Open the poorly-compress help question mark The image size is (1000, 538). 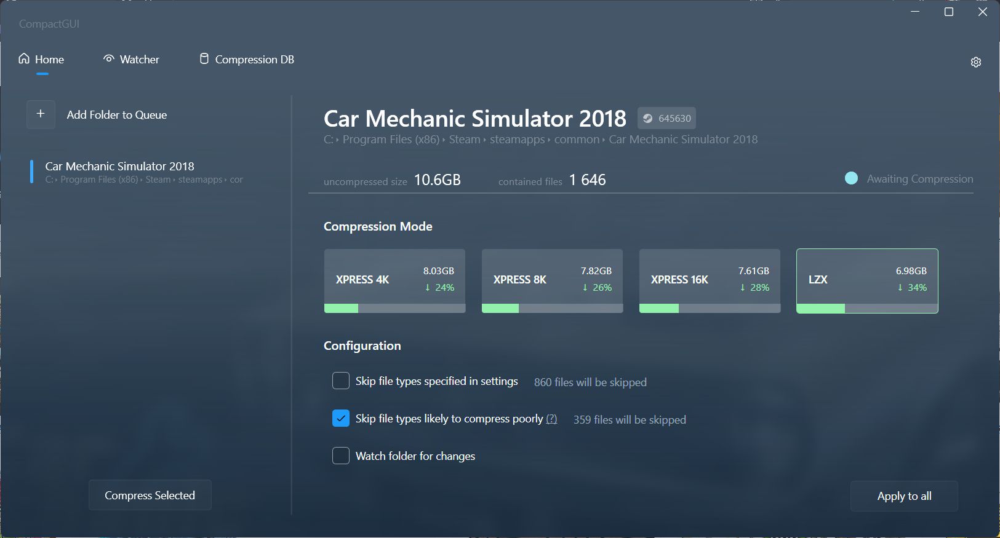[551, 419]
